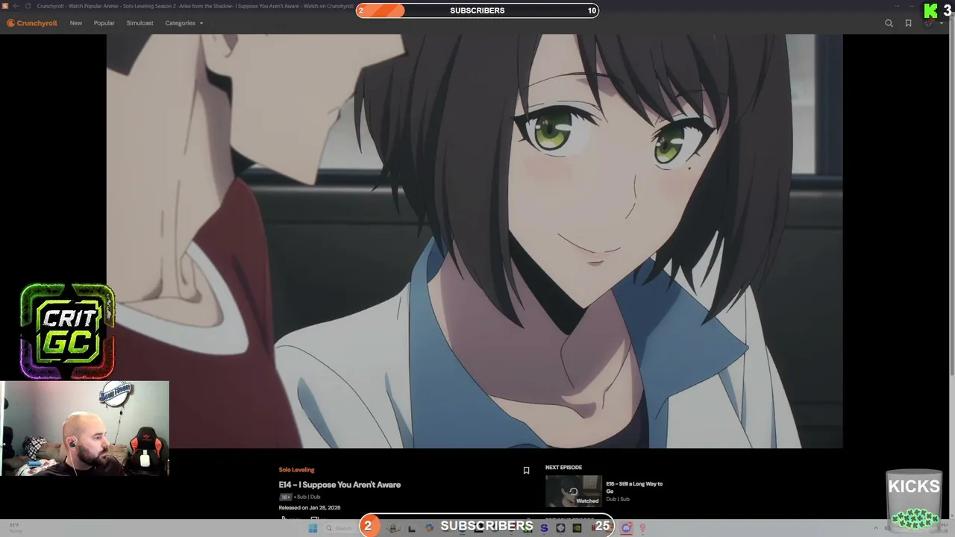Click the 'Released on Jan 25, 2025' text
The height and width of the screenshot is (537, 955).
click(310, 508)
